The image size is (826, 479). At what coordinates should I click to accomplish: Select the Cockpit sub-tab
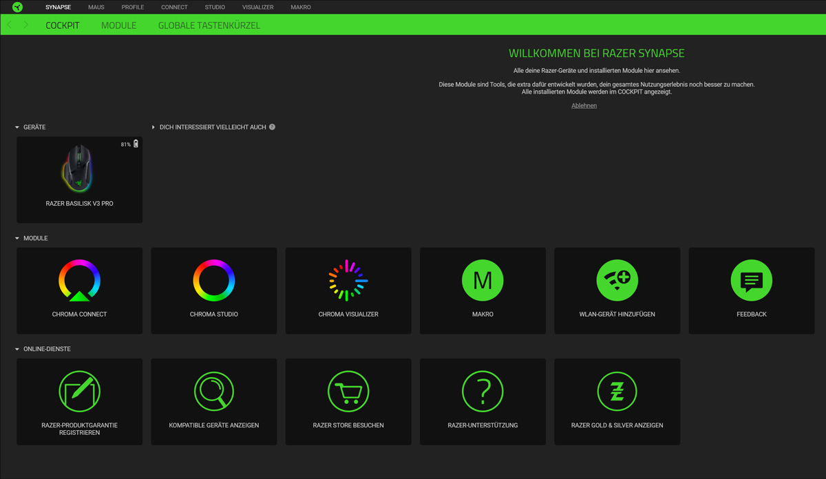pyautogui.click(x=63, y=25)
